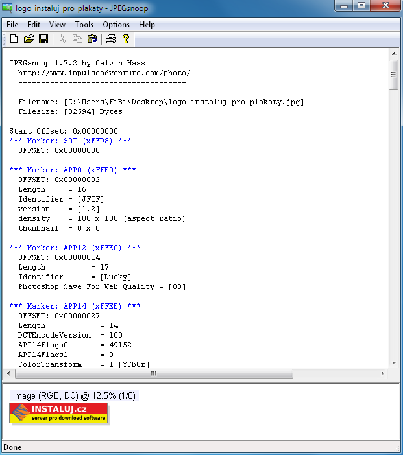
Task: Click the 'Length = 16' line
Action: coord(53,189)
